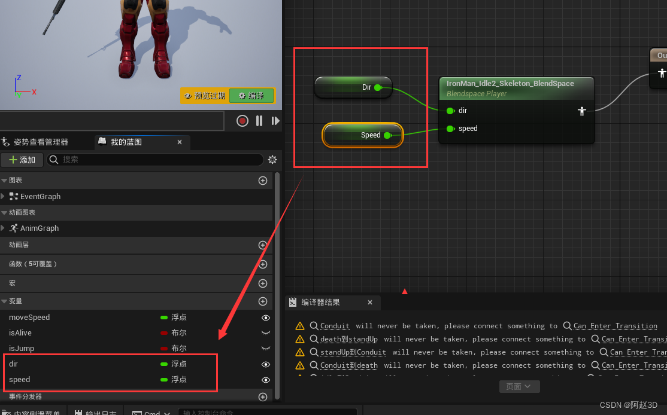Add new event dispatcher plus icon
The image size is (667, 415).
[x=263, y=396]
